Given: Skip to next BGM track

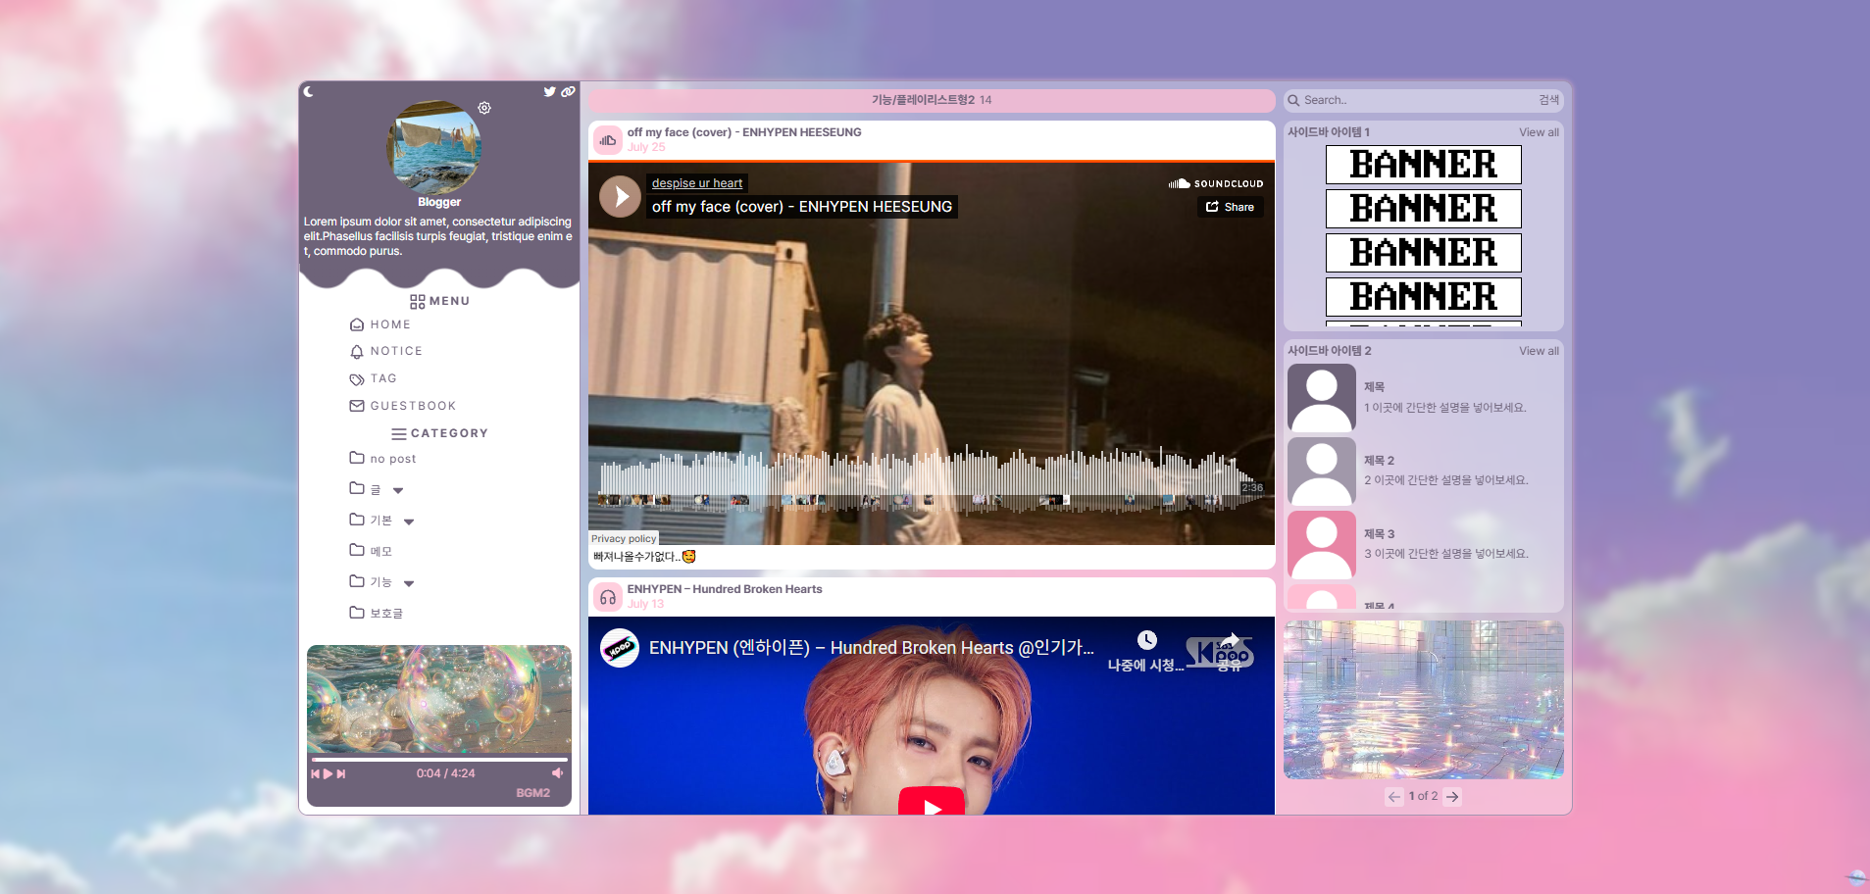Looking at the screenshot, I should (341, 773).
